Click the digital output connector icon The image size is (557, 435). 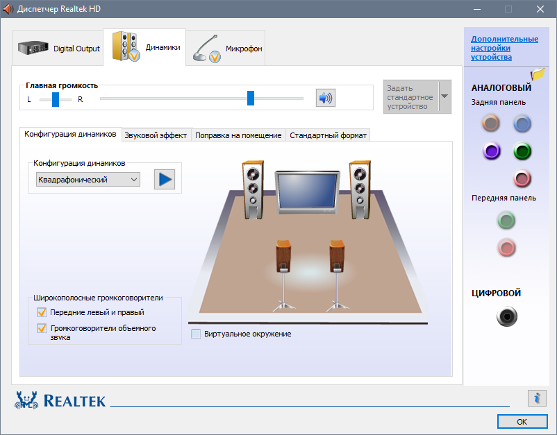(x=506, y=316)
